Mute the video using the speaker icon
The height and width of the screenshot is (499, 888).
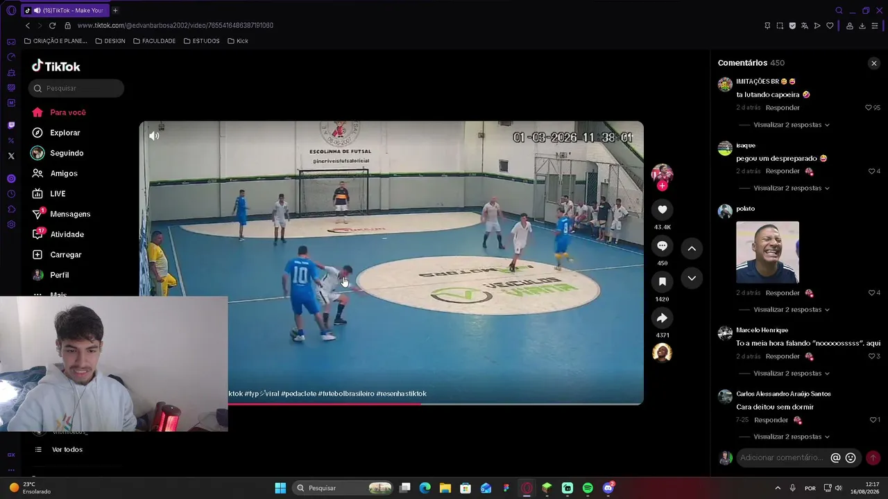pyautogui.click(x=154, y=136)
